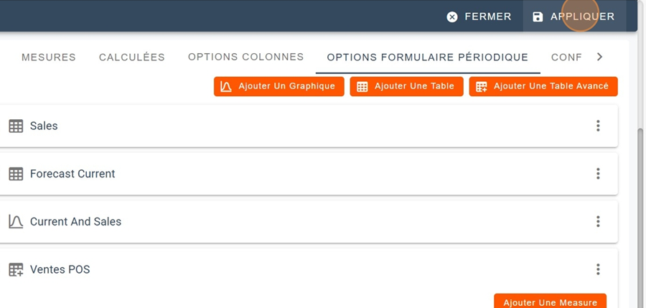This screenshot has height=308, width=646.
Task: Open the three-dot menu for Current And Sales
Action: click(x=598, y=222)
